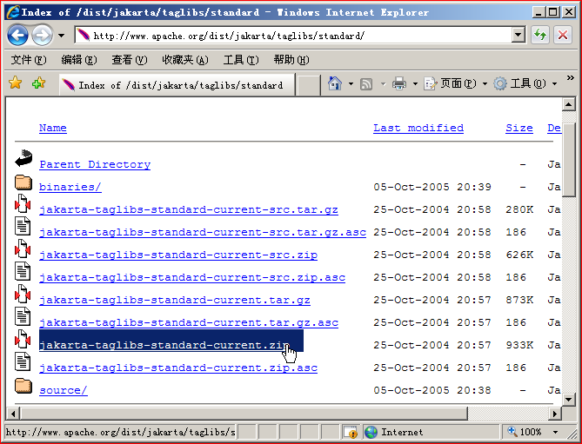Viewport: 582px width, 444px height.
Task: Click the red Stop loading icon
Action: [563, 36]
